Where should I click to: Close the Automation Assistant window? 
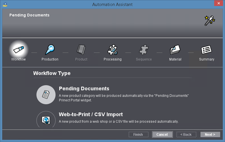(x=218, y=3)
